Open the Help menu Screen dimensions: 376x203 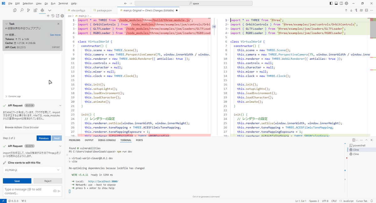tap(74, 3)
